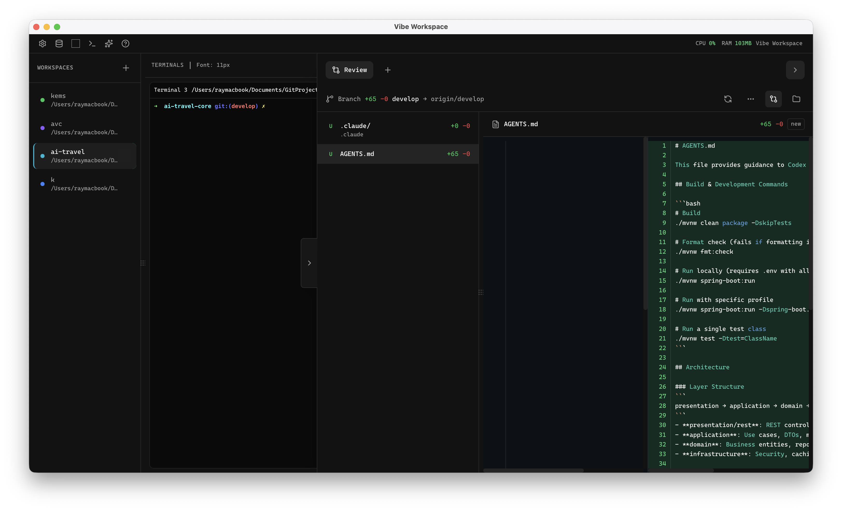842x511 pixels.
Task: Switch to the Review tab
Action: 349,70
